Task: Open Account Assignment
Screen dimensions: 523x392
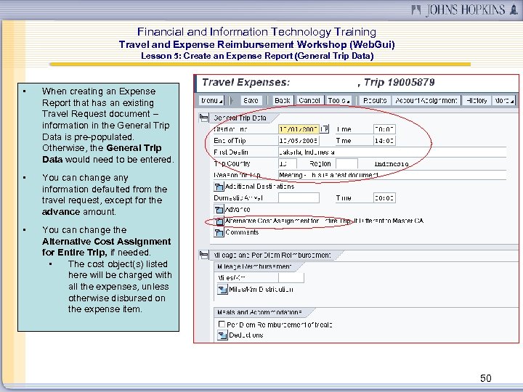Action: [x=426, y=100]
